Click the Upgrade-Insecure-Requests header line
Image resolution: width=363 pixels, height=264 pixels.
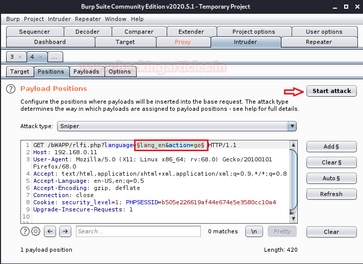83,209
